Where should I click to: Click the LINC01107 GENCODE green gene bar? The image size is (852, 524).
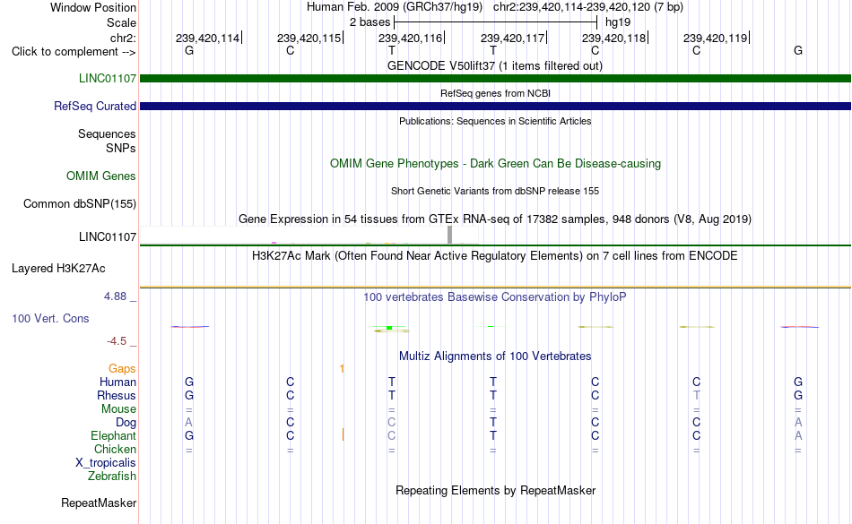495,79
